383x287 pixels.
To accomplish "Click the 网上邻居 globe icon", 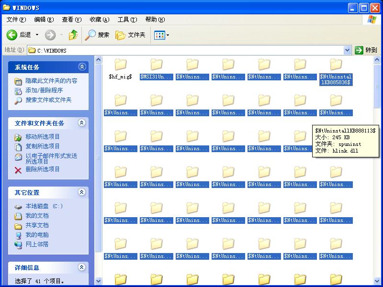I will (18, 245).
